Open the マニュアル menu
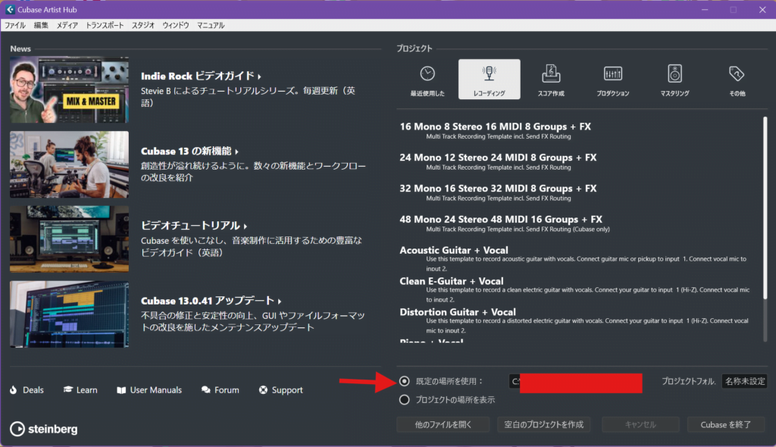 click(211, 25)
